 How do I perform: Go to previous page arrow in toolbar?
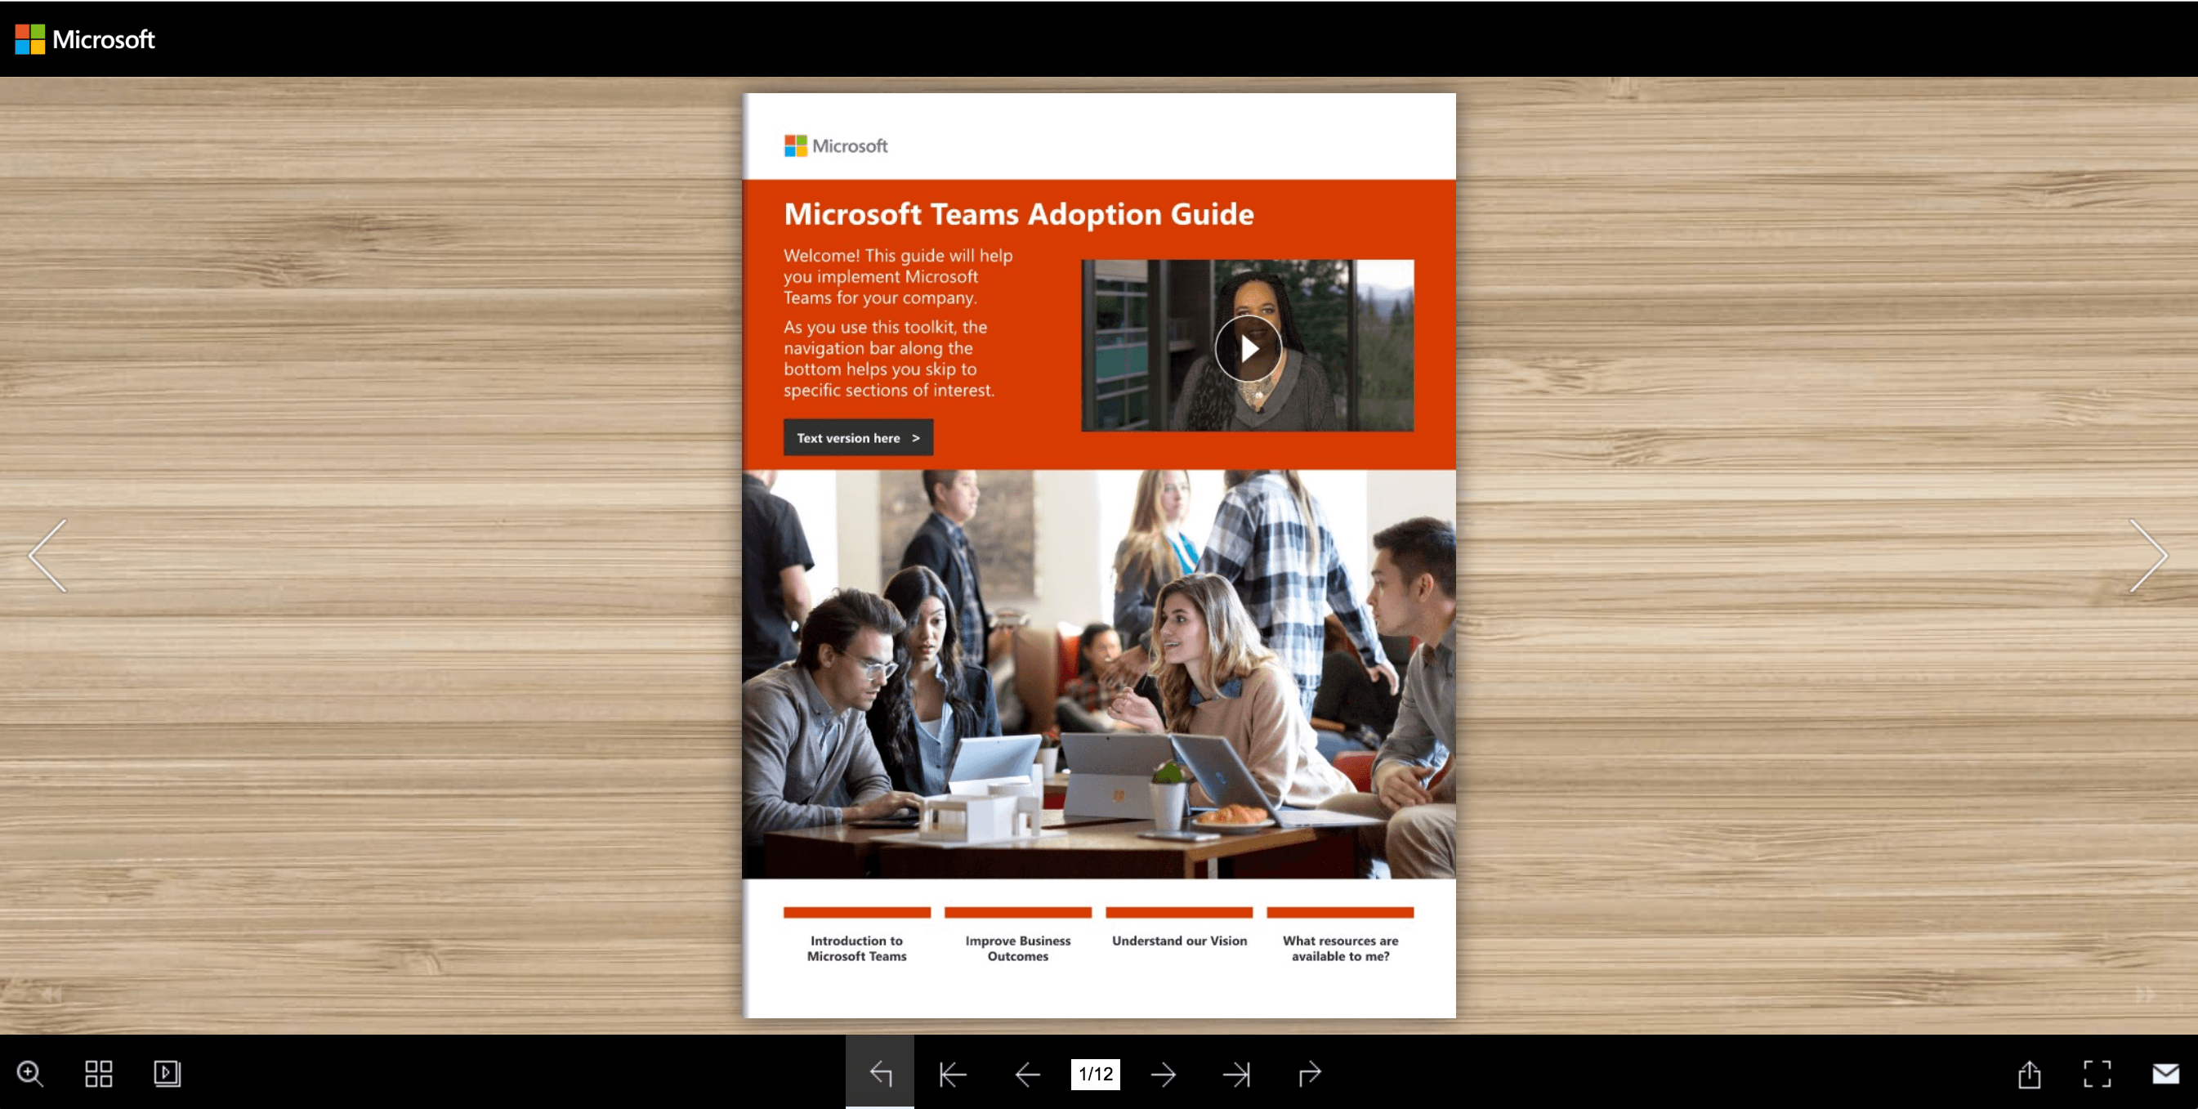pos(1027,1074)
